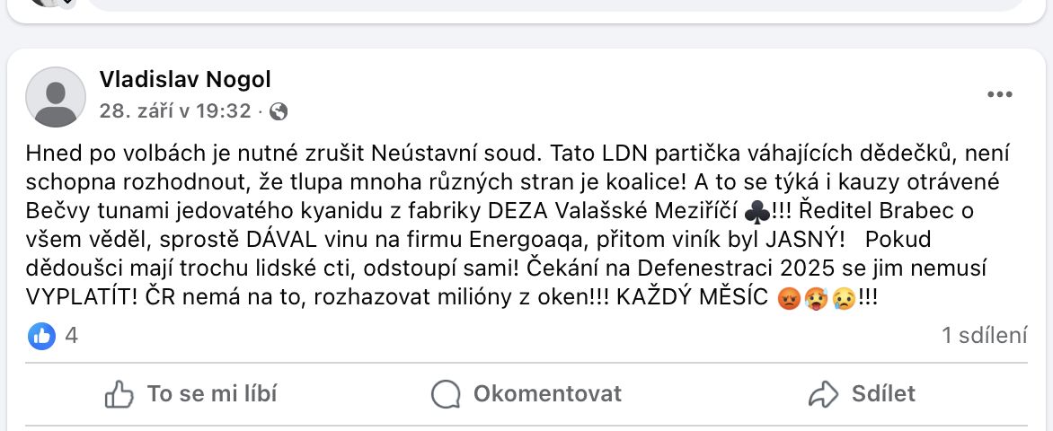
Task: Show who reacted via the count 4
Action: coord(72,336)
